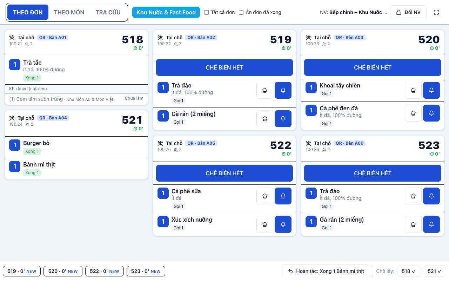Open Khu Nước & Fast Food area selector
449x281 pixels.
point(166,12)
